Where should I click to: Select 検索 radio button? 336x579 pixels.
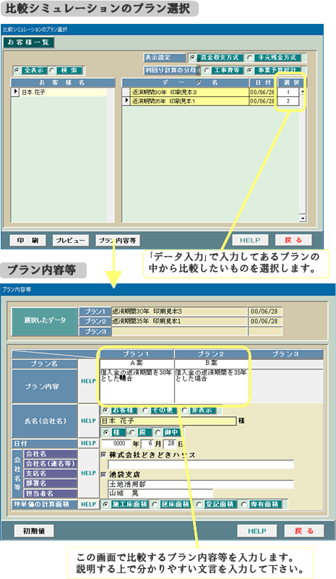[52, 70]
